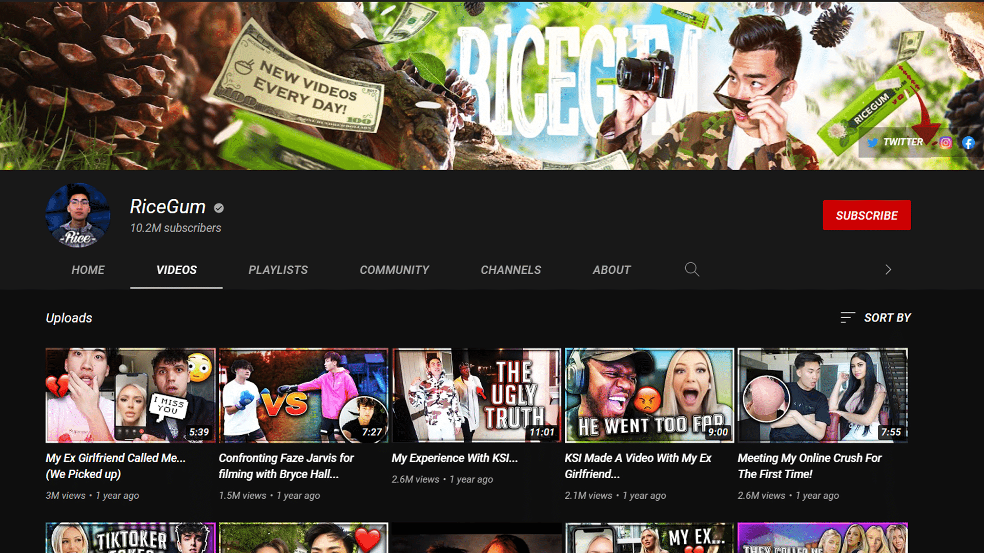The width and height of the screenshot is (984, 553).
Task: Click the 7:27 boxing VS thumbnail
Action: 303,395
